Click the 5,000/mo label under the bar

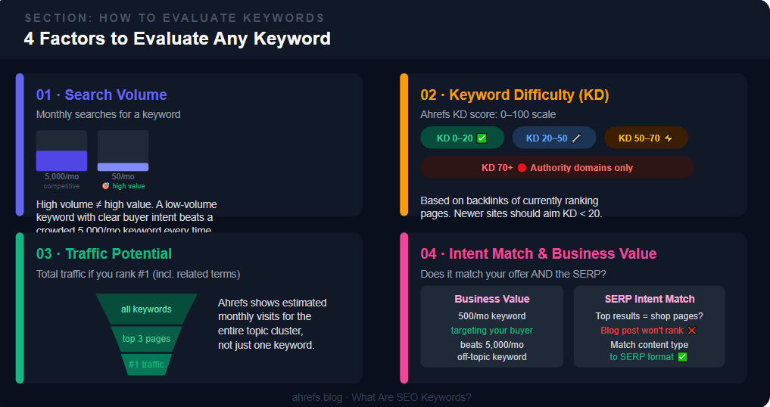point(62,177)
